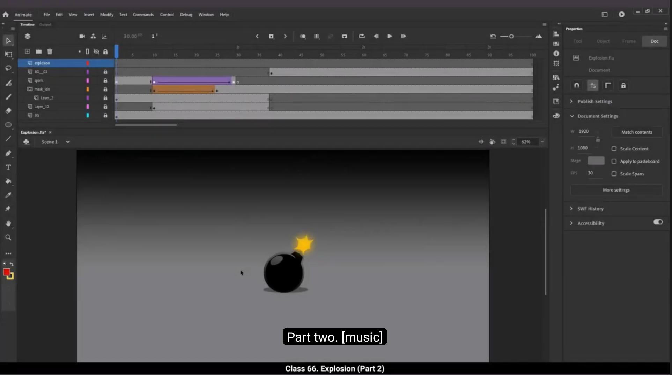
Task: Select the Text tool
Action: [x=8, y=167]
